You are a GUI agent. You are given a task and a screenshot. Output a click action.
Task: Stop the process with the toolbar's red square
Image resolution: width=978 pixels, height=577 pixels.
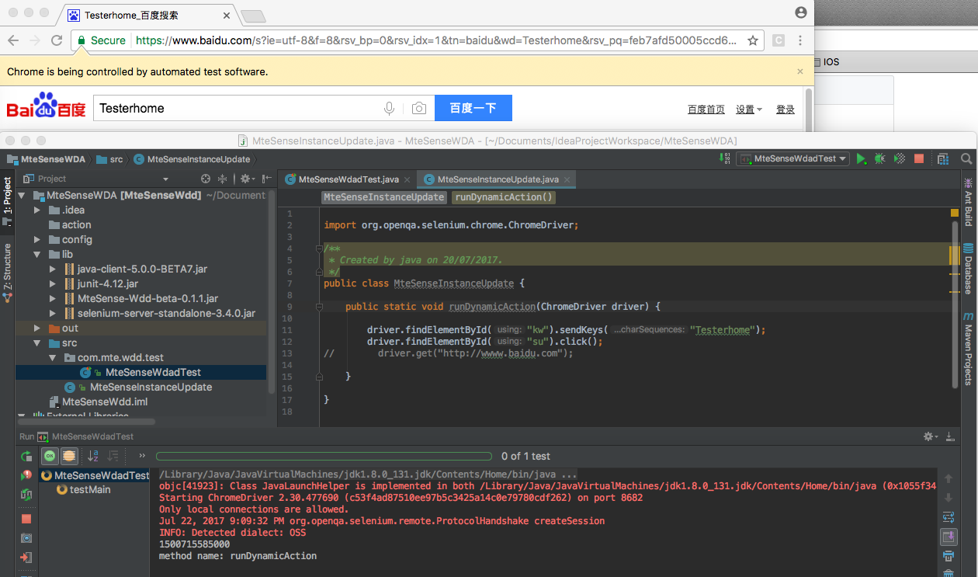pos(919,158)
